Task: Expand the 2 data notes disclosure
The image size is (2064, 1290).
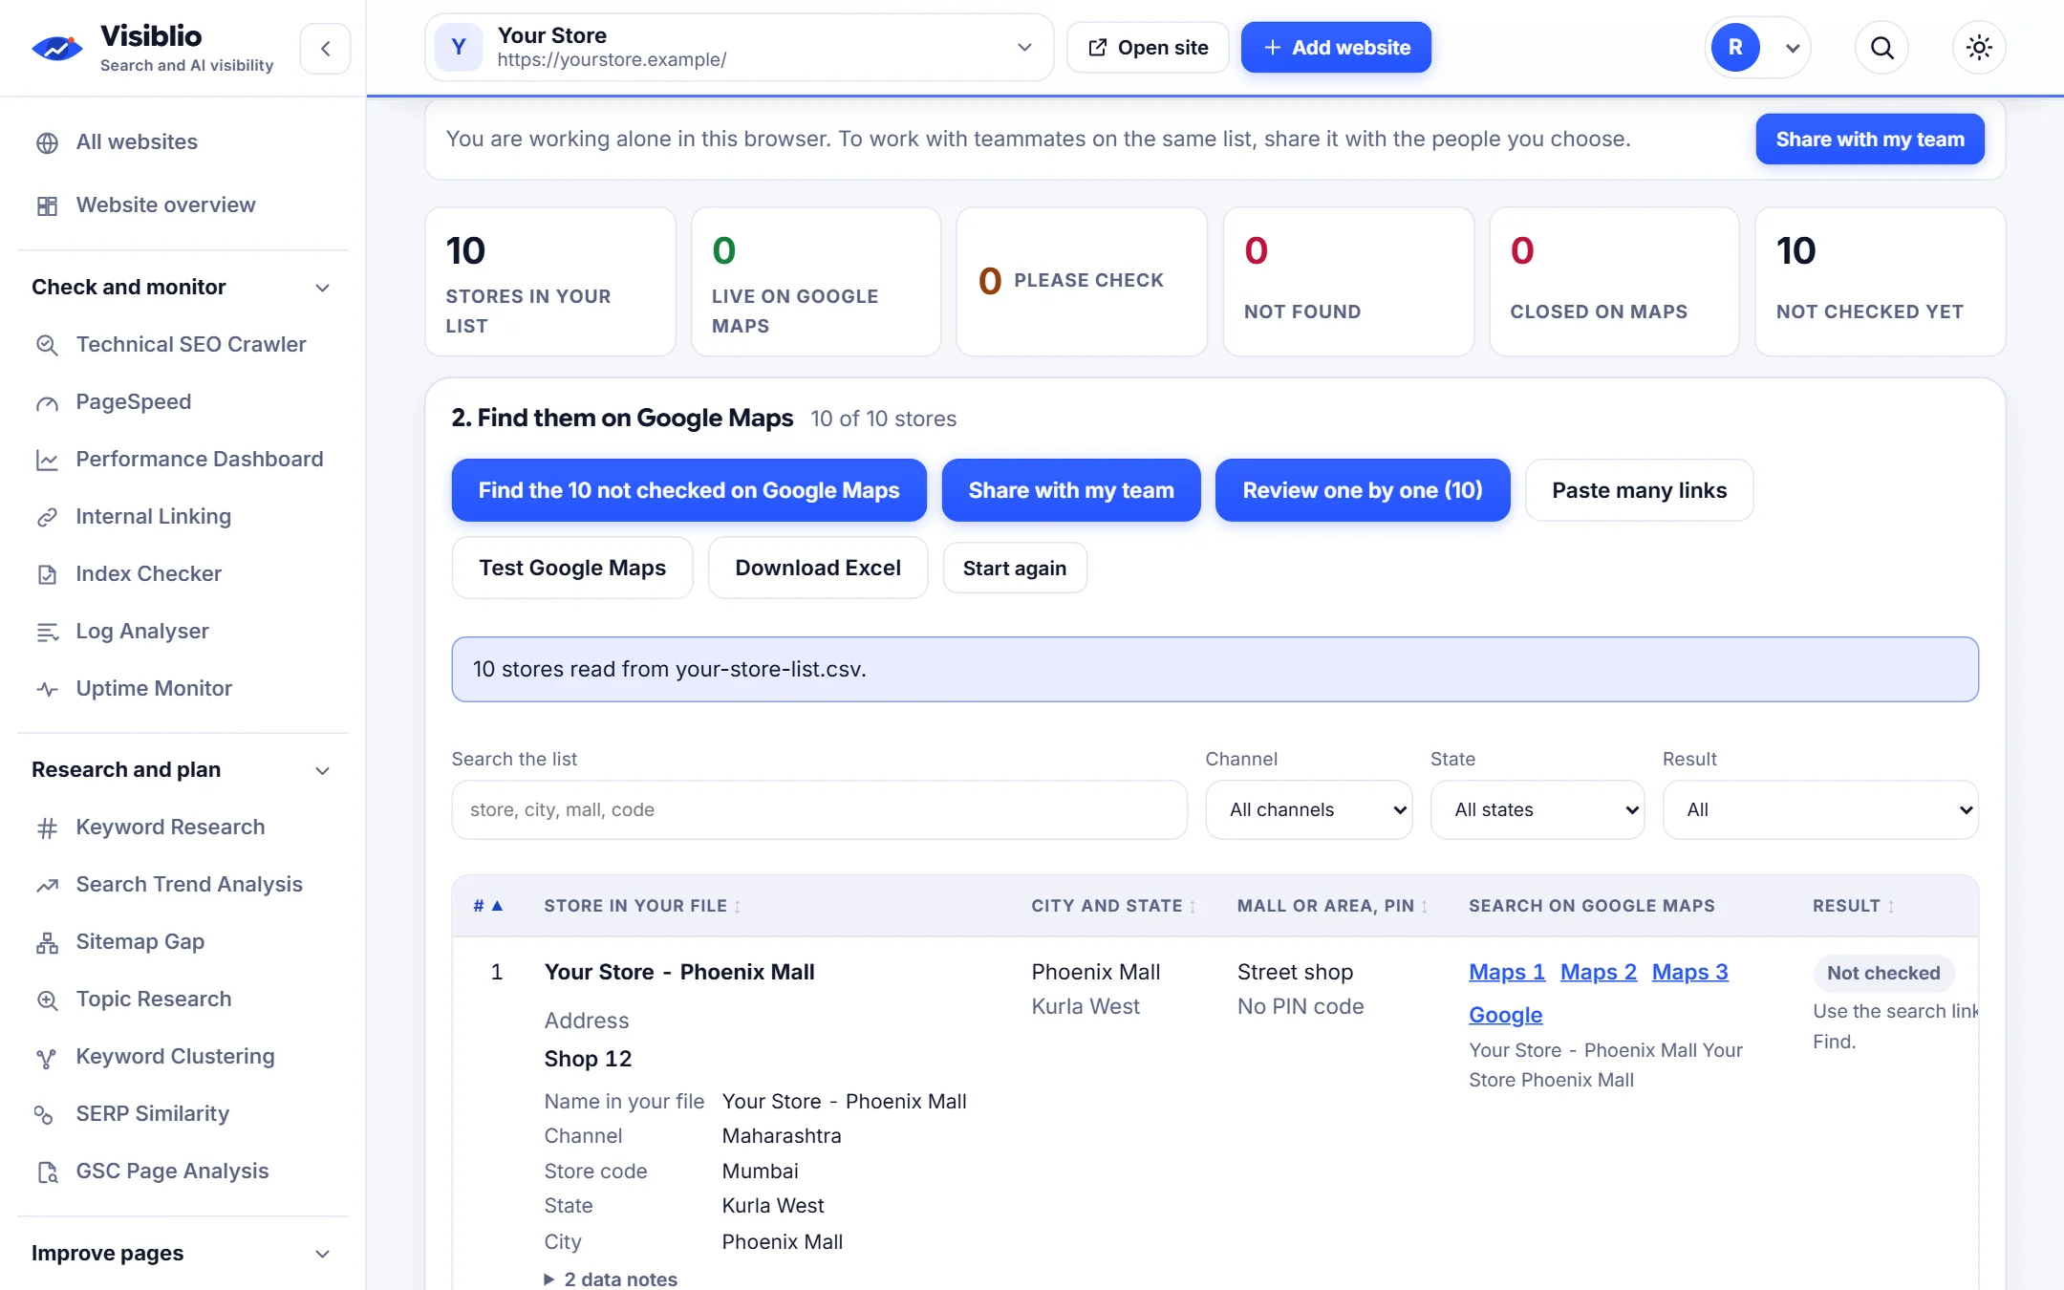Action: click(x=612, y=1279)
